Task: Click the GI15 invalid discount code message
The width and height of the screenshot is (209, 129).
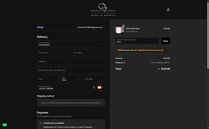Action: [x=143, y=50]
